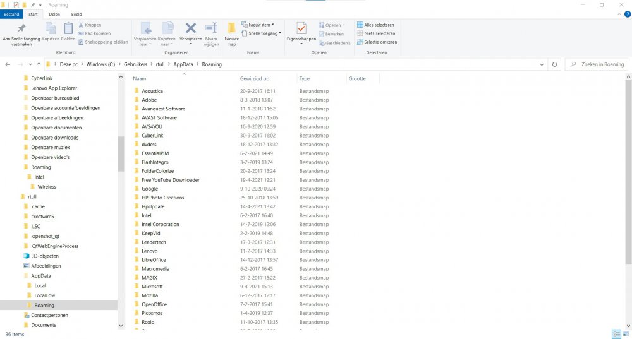Click the Nieuwe map folder icon
This screenshot has height=339, width=632.
pyautogui.click(x=231, y=30)
